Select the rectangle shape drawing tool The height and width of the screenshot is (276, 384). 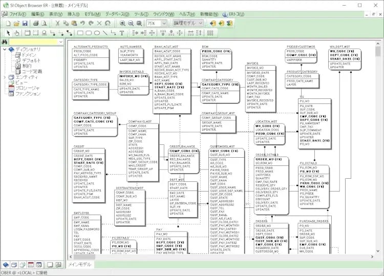click(79, 33)
